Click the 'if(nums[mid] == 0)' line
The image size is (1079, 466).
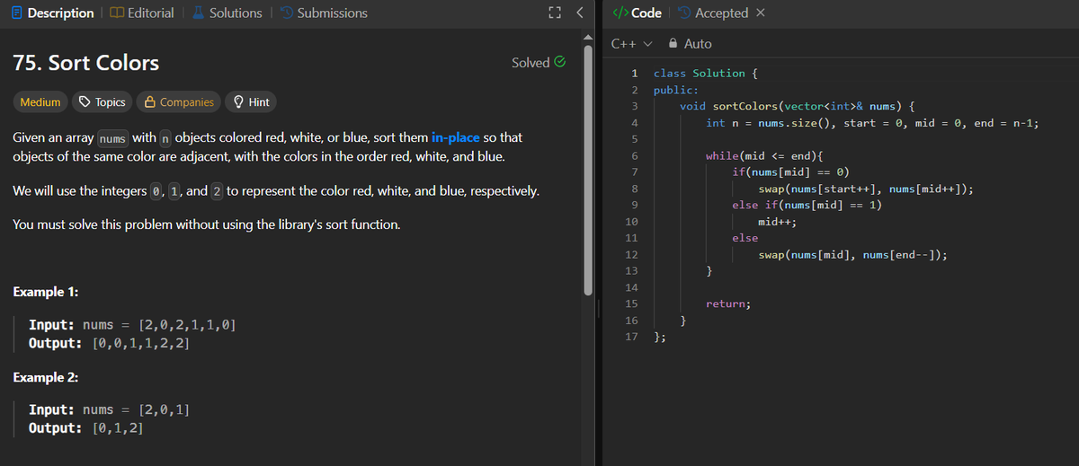coord(791,171)
